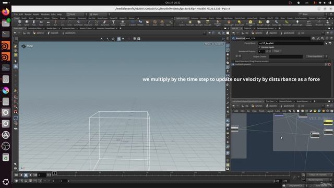Screen dimensions: 334x188
Task: Select the Draw Curve shelf tool
Action: point(88,23)
